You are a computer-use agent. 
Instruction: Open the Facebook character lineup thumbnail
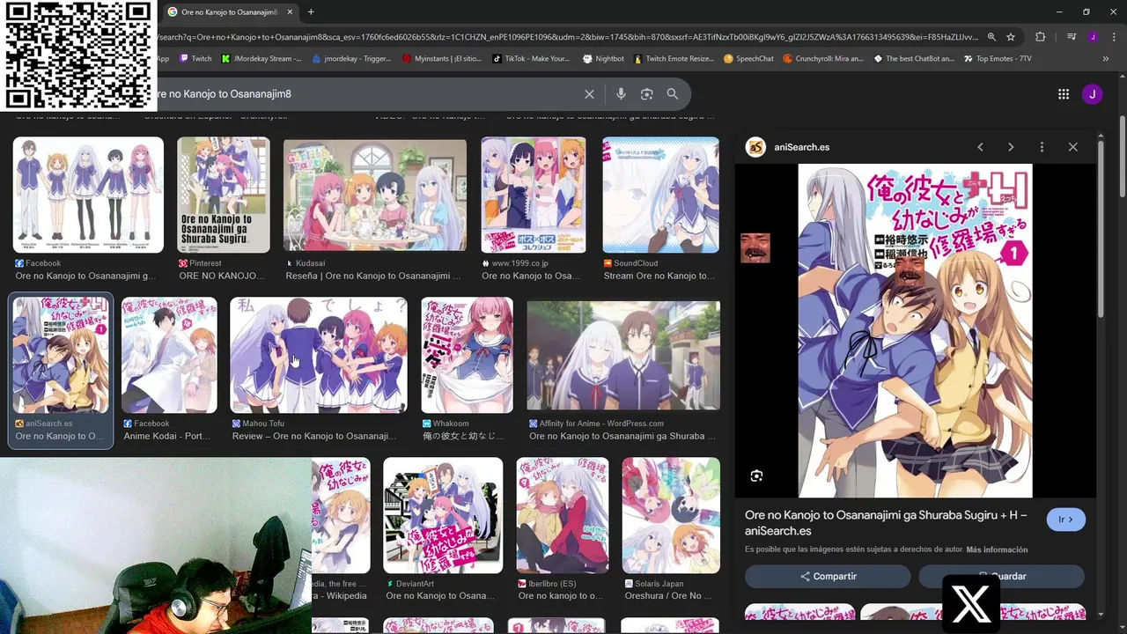pos(88,195)
